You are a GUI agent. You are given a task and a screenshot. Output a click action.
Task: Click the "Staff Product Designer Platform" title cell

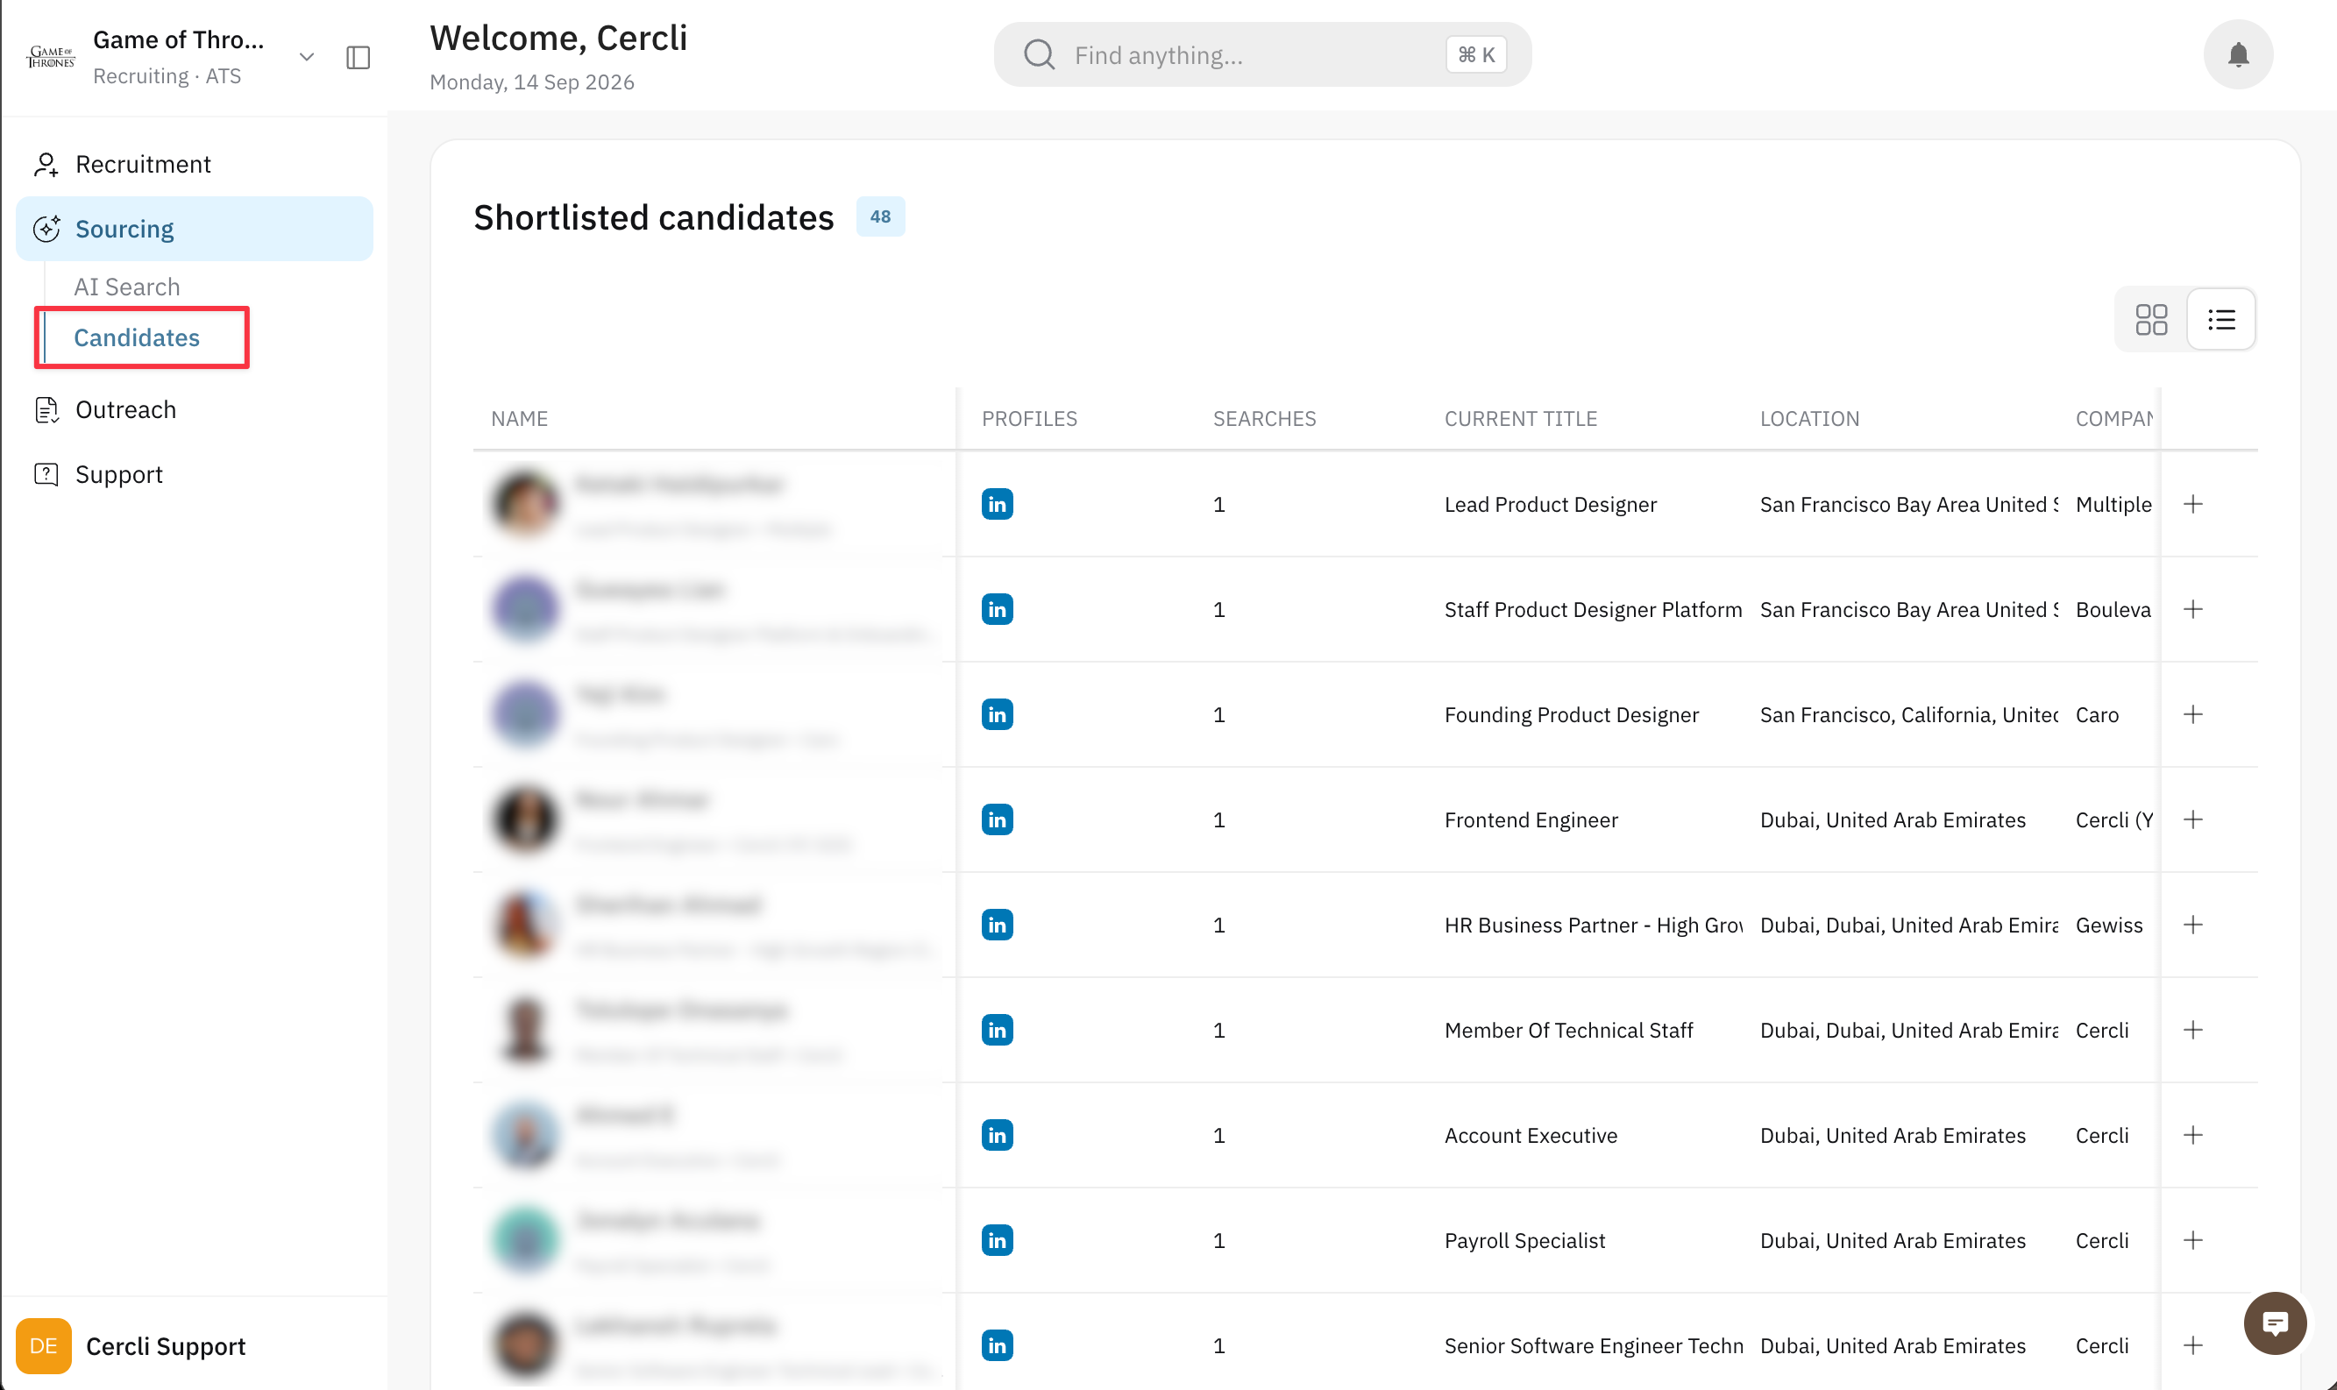[x=1593, y=610]
